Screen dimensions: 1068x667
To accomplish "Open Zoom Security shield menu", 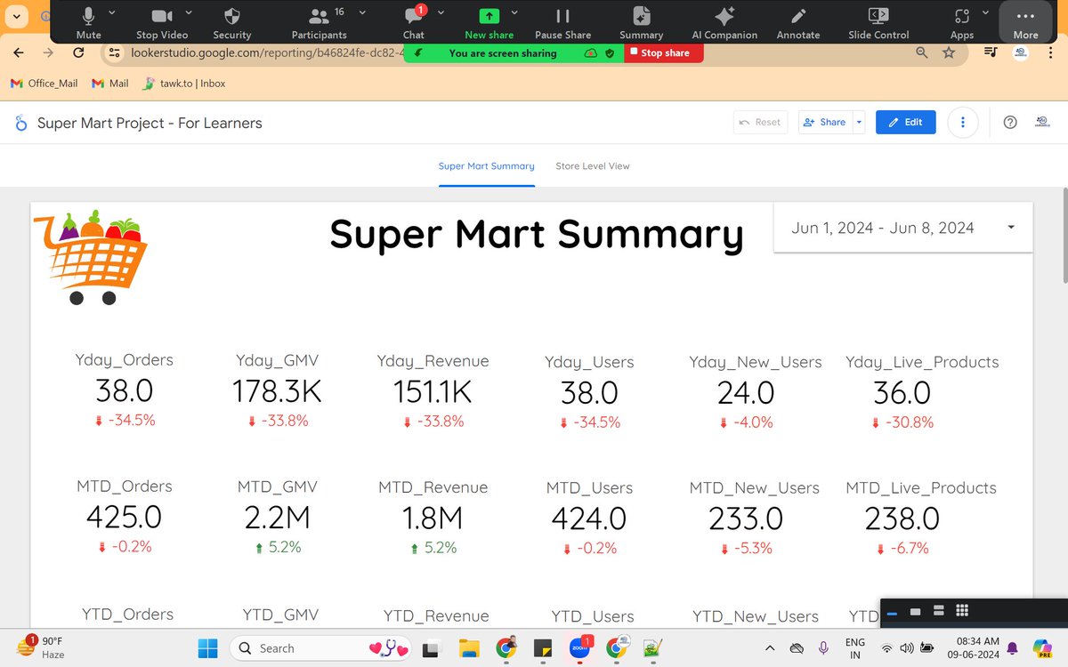I will coord(232,21).
